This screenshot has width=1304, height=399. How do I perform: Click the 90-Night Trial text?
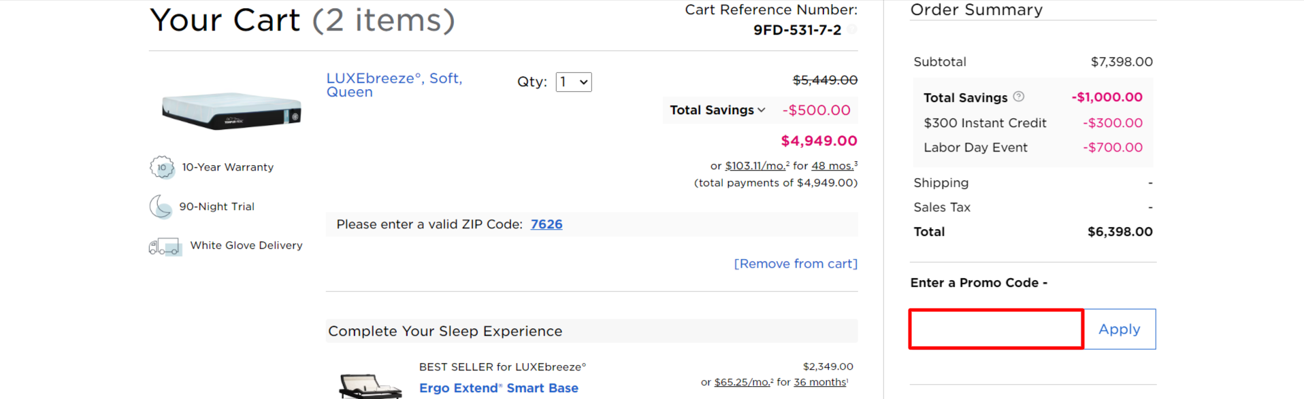pos(216,207)
